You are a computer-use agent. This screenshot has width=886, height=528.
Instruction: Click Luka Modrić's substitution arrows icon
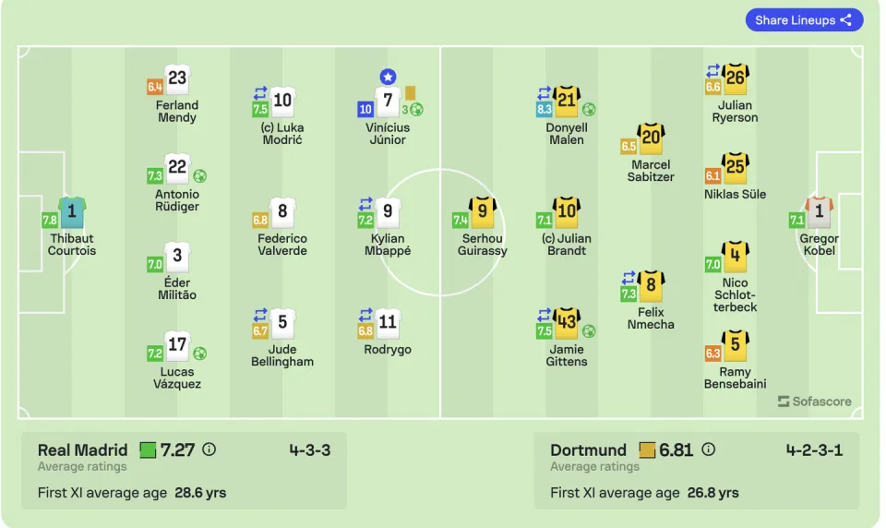click(x=260, y=92)
